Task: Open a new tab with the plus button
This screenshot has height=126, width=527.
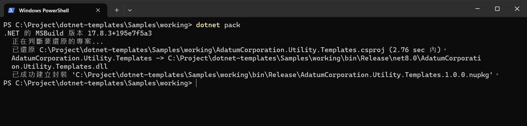Action: tap(117, 10)
